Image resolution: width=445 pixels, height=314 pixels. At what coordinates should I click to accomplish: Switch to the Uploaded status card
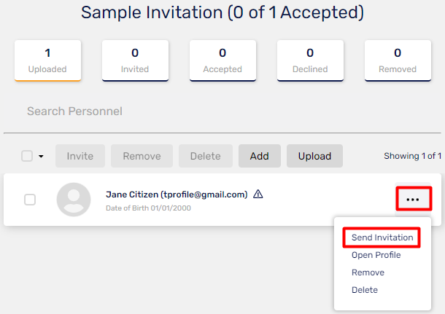(47, 60)
